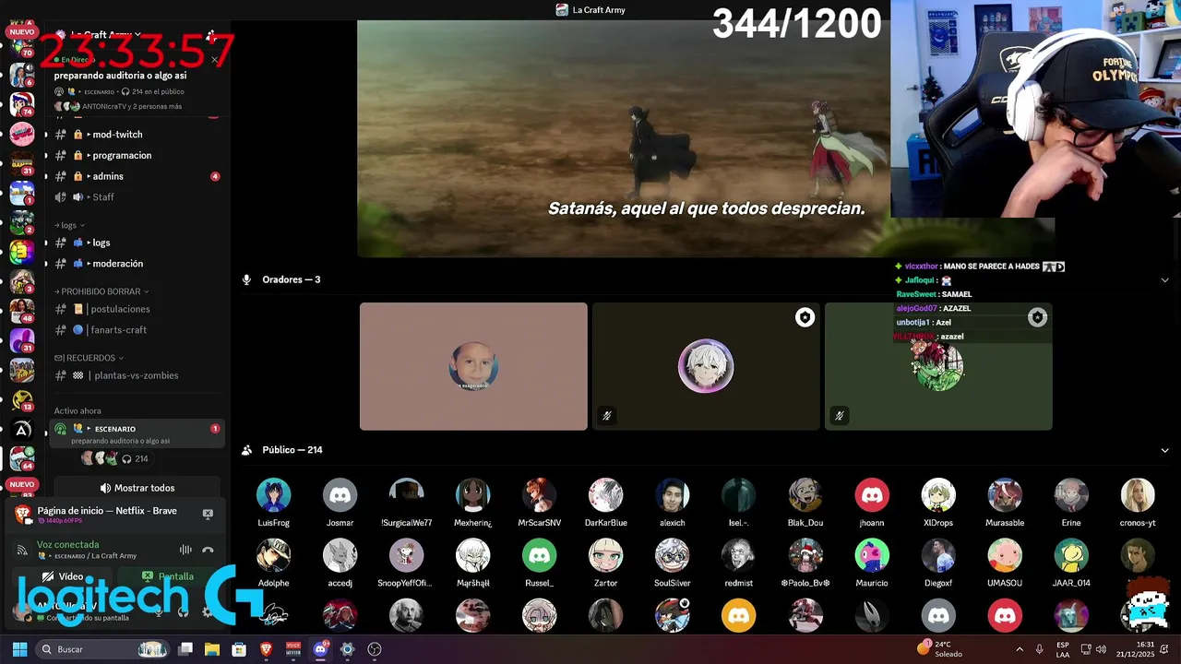Open Blak_Dou's audience avatar

[x=805, y=495]
